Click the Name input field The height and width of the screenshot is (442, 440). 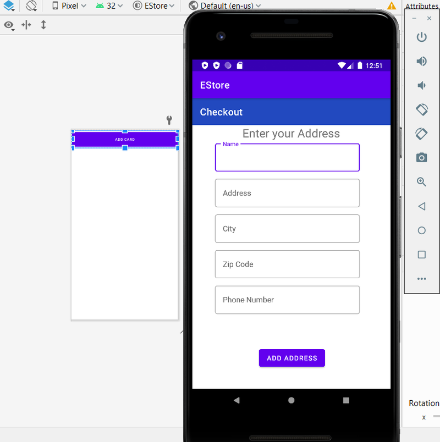coord(287,158)
